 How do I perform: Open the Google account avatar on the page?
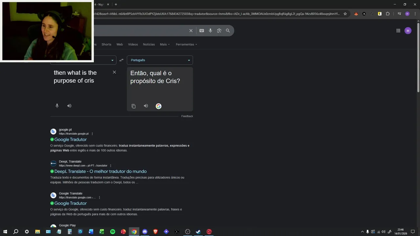coord(408,30)
